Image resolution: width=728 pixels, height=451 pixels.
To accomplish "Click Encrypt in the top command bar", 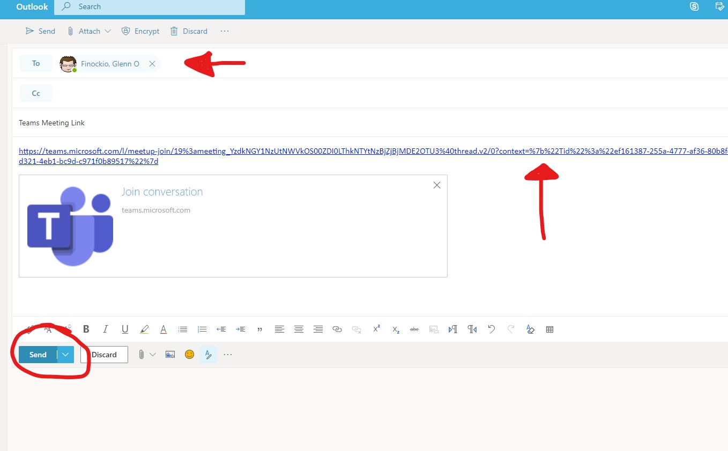I will tap(140, 31).
